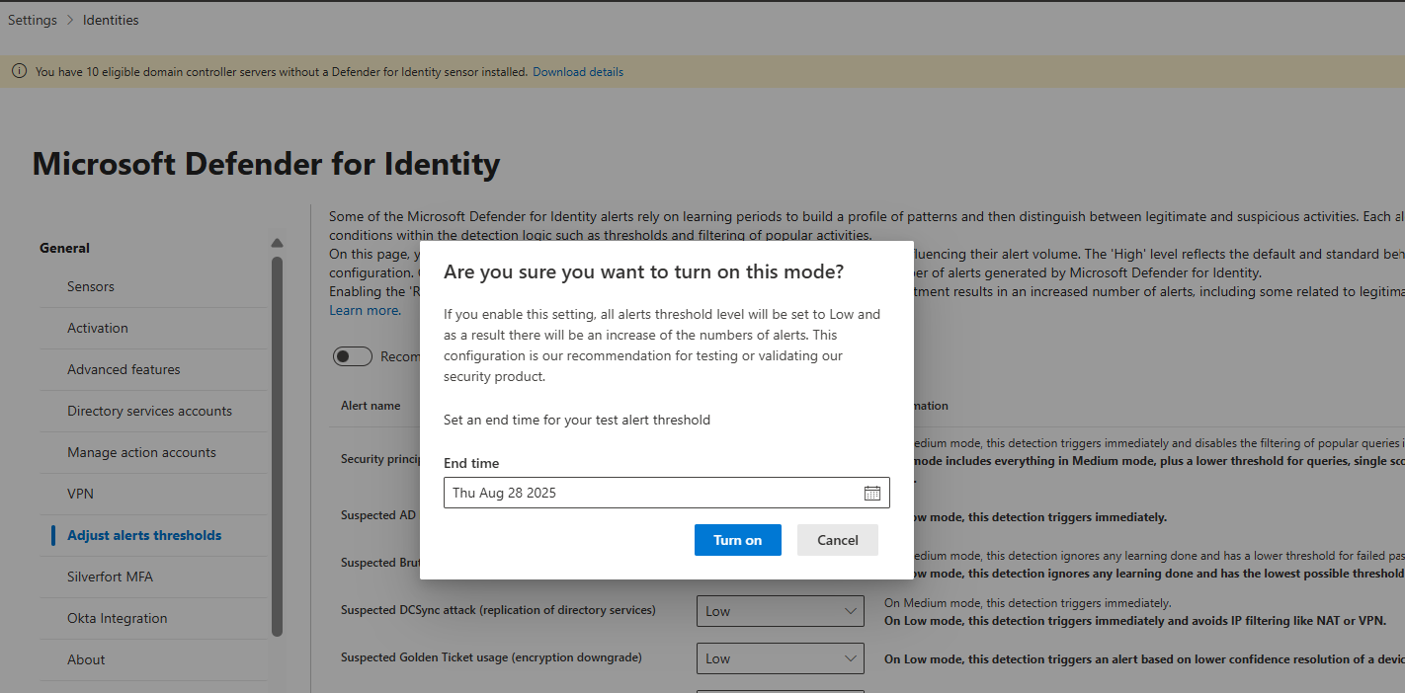Open the VPN settings page

coord(80,494)
